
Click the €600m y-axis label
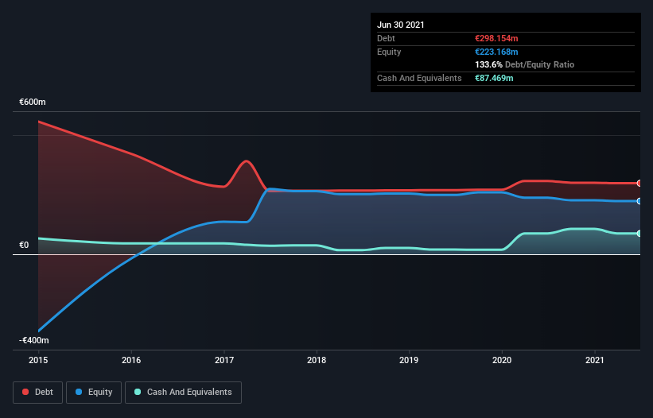click(x=33, y=102)
